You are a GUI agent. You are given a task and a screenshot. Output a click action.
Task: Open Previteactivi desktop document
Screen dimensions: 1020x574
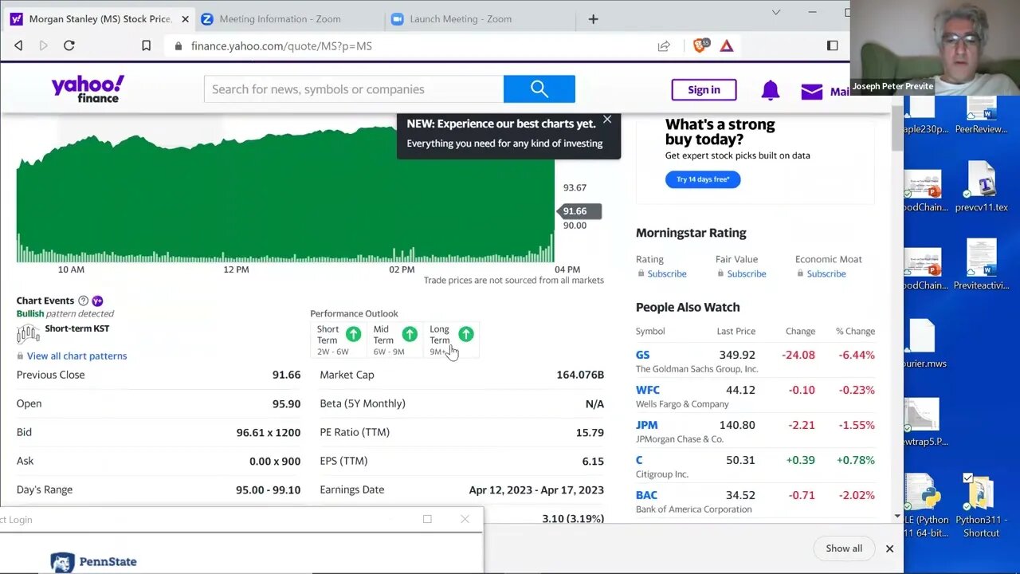pos(981,265)
